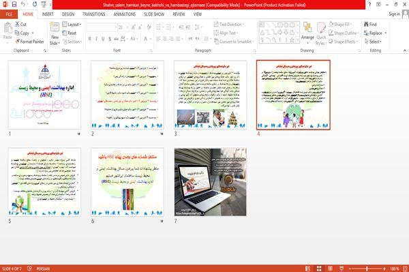Open Section dropdown
The image size is (409, 272).
pyautogui.click(x=72, y=42)
